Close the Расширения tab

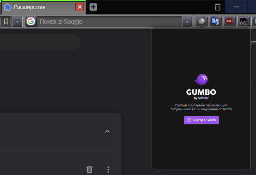coord(80,7)
